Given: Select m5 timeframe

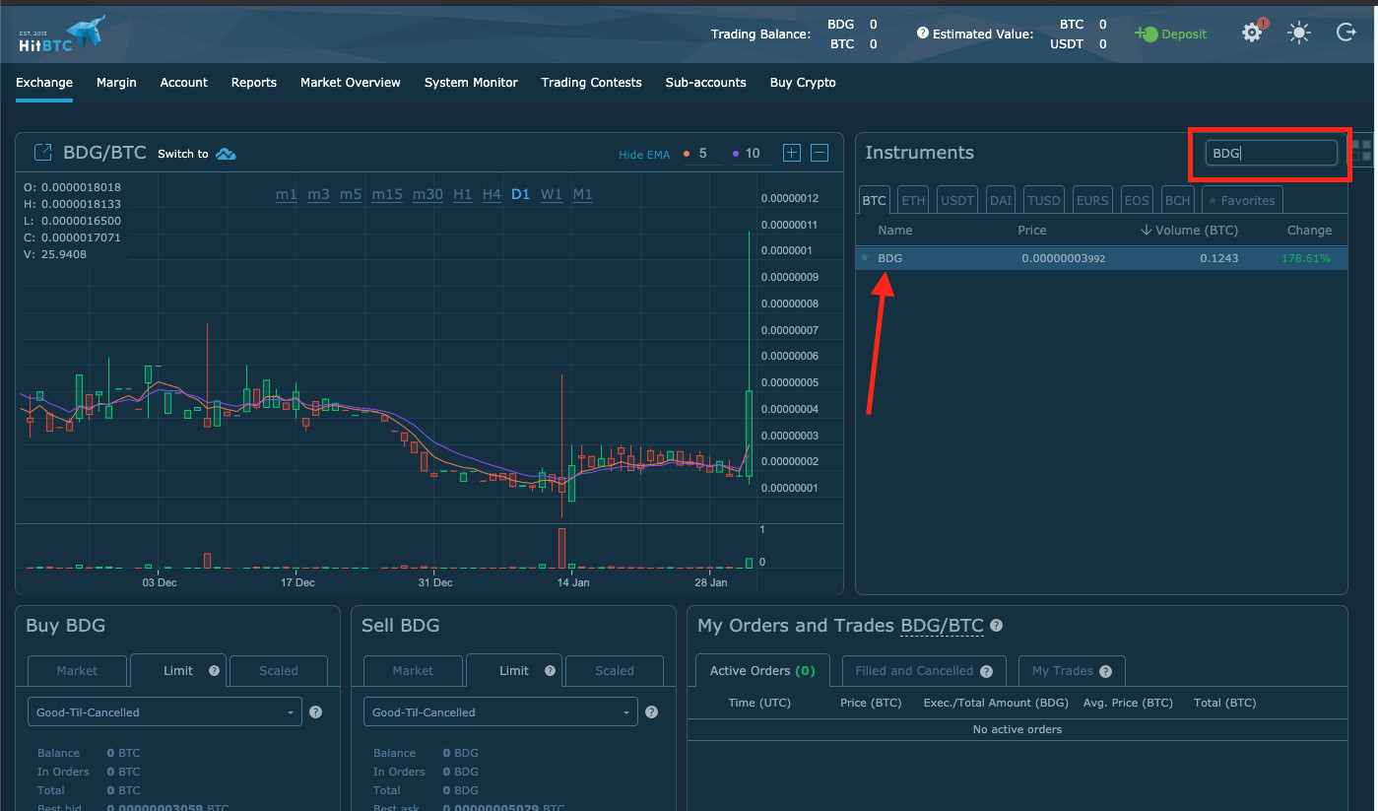Looking at the screenshot, I should point(351,194).
